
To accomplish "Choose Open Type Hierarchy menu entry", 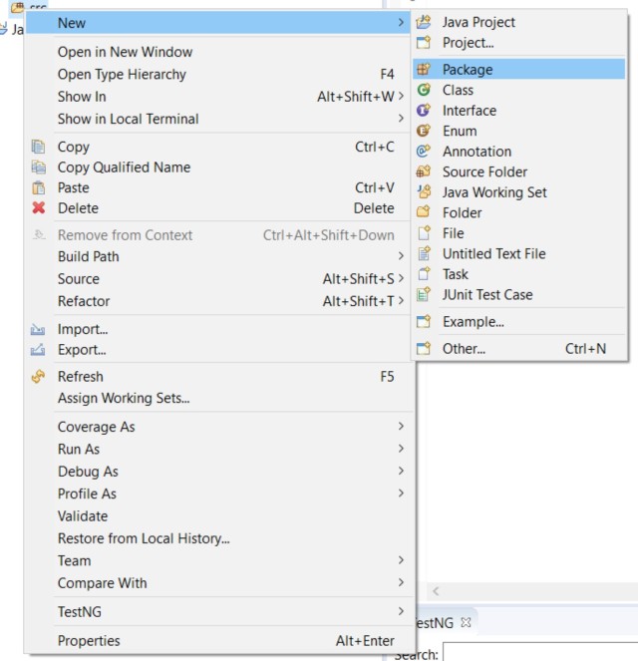I will pos(122,75).
